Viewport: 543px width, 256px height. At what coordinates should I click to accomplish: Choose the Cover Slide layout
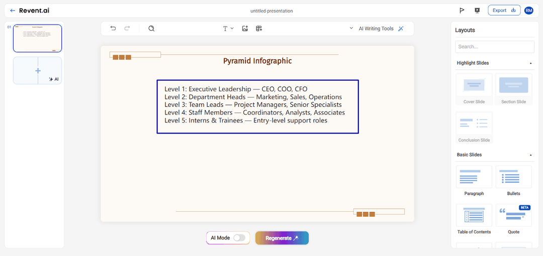pos(474,89)
